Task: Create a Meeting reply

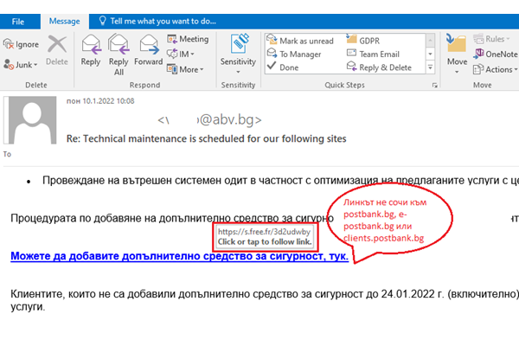Action: (x=187, y=39)
